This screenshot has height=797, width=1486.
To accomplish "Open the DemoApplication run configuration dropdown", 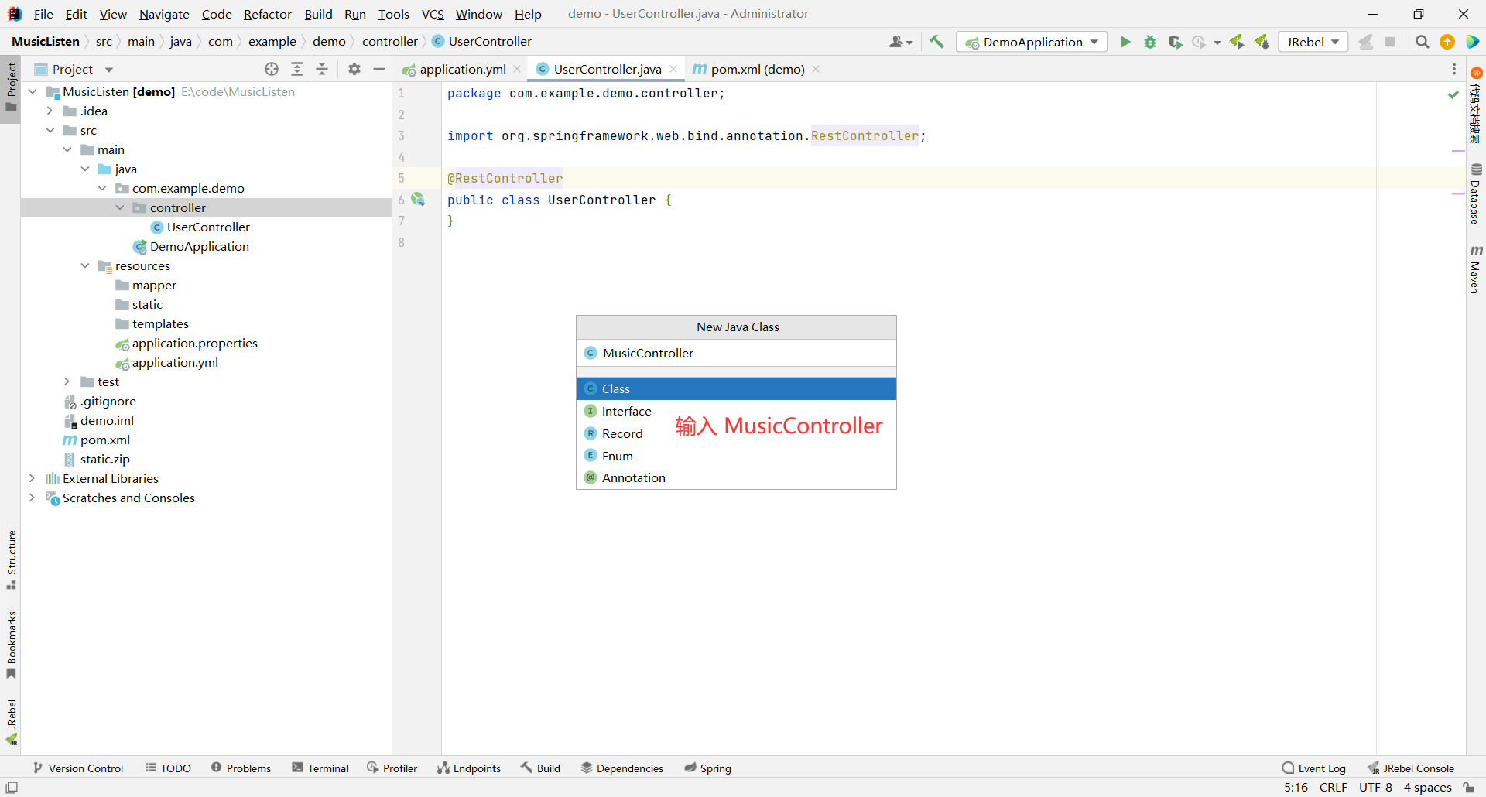I will [x=1032, y=42].
